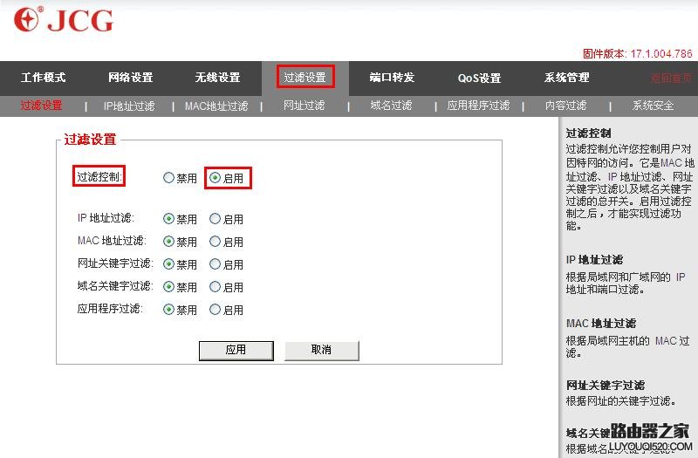Image resolution: width=698 pixels, height=458 pixels.
Task: Click the 取消 button
Action: pyautogui.click(x=321, y=351)
